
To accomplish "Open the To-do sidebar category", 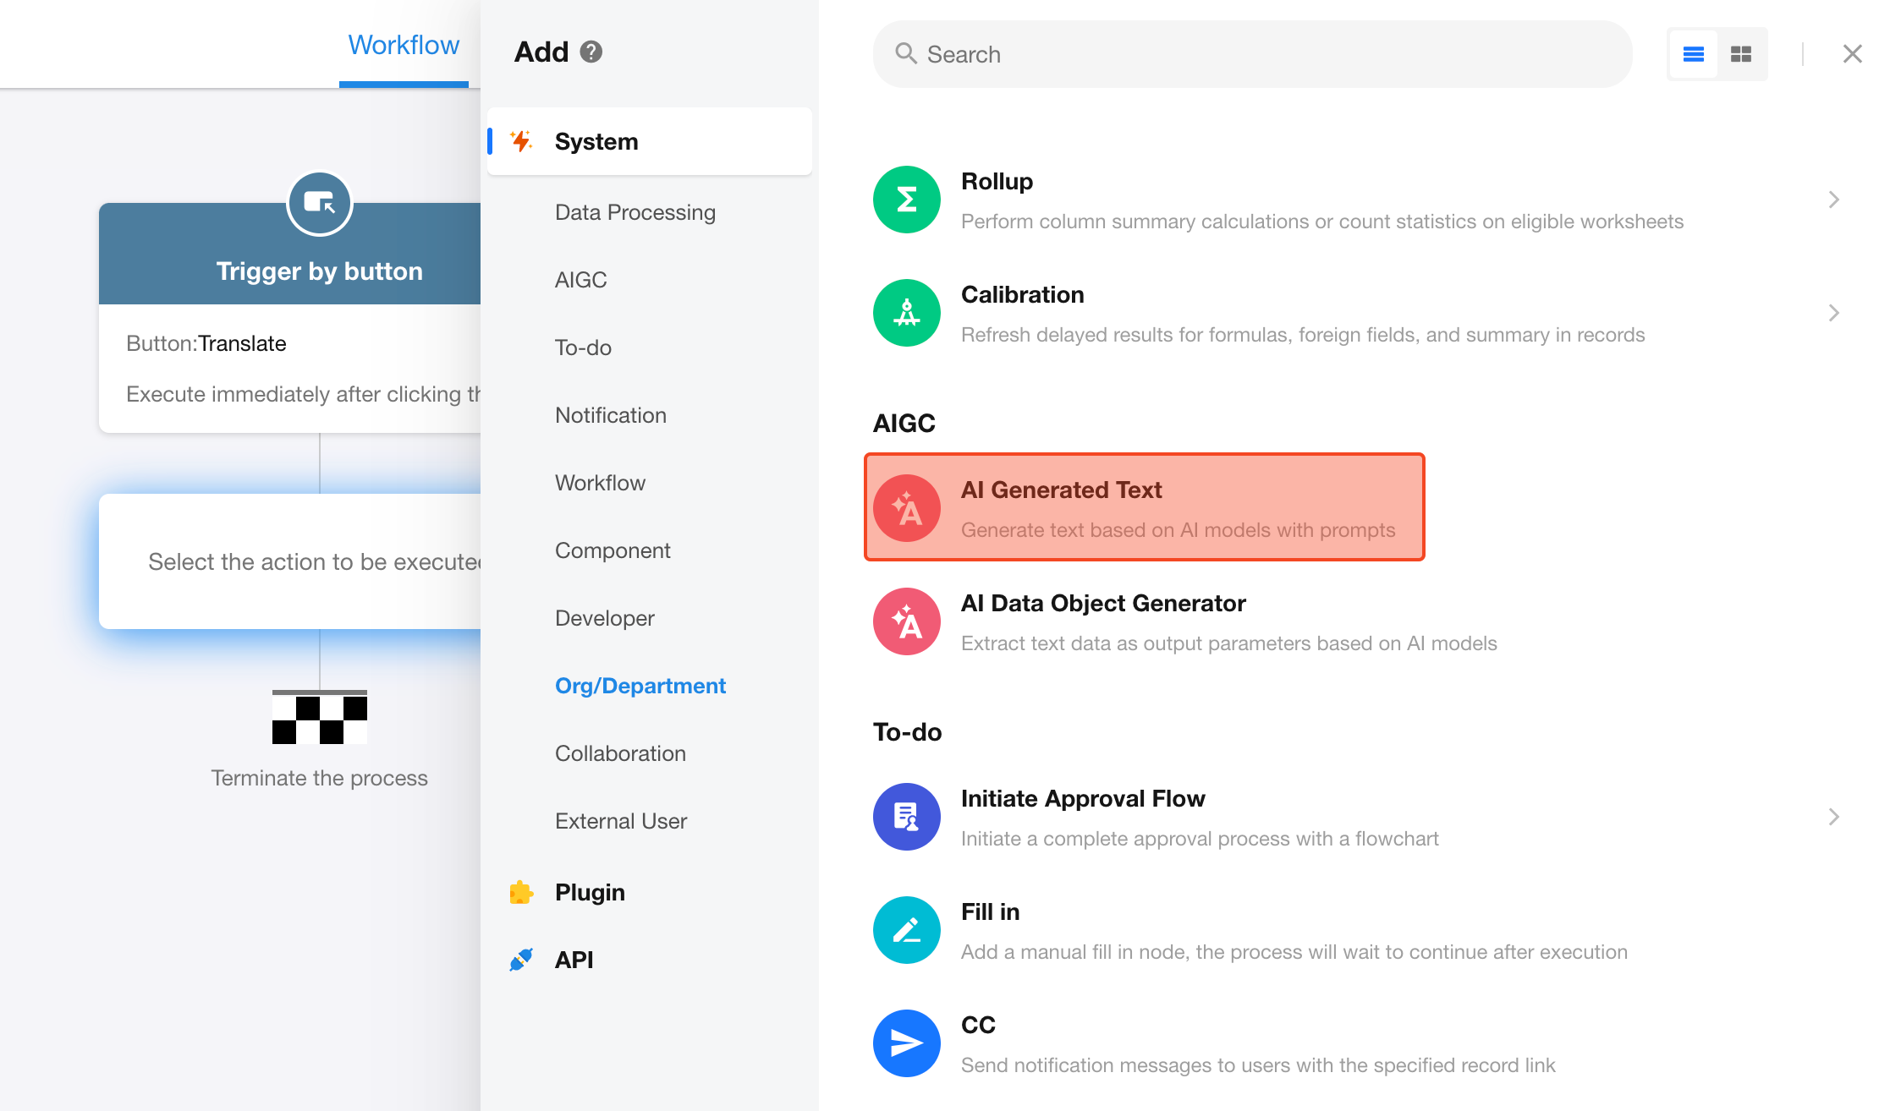I will (x=583, y=348).
